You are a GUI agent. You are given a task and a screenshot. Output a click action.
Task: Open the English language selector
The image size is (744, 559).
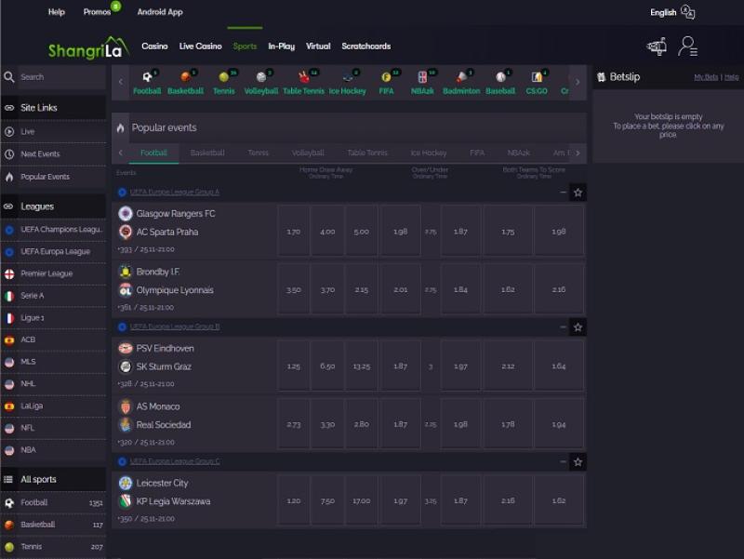click(x=671, y=12)
